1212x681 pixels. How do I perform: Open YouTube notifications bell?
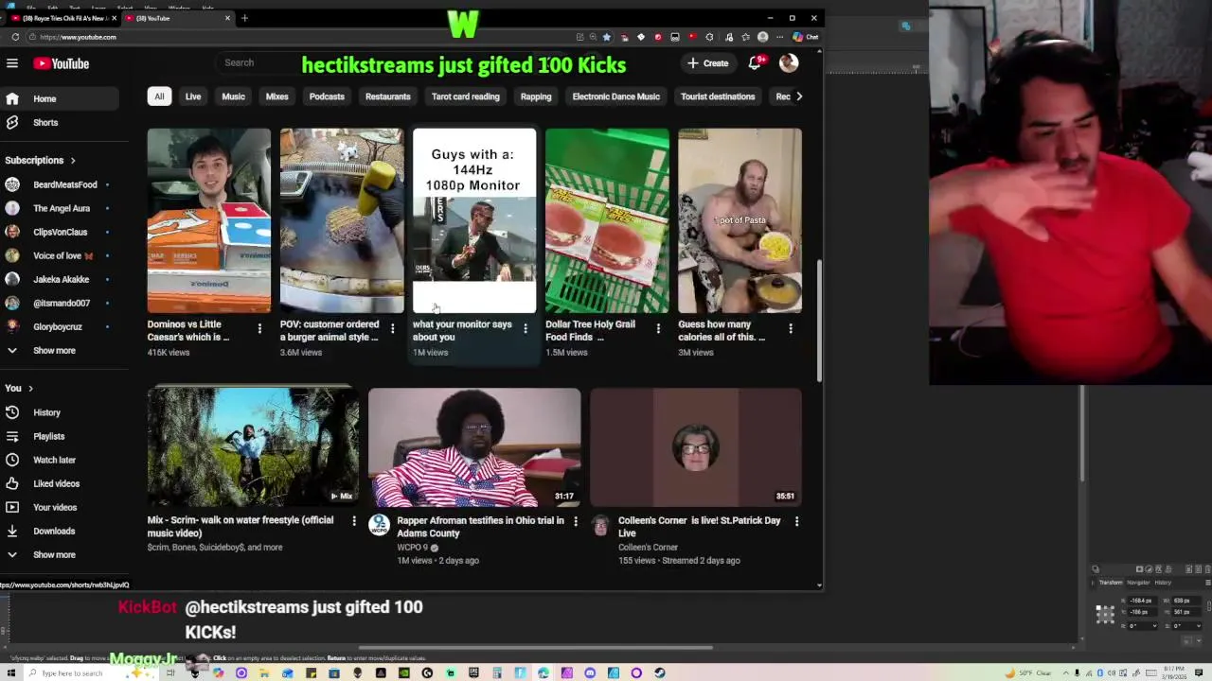pyautogui.click(x=755, y=63)
